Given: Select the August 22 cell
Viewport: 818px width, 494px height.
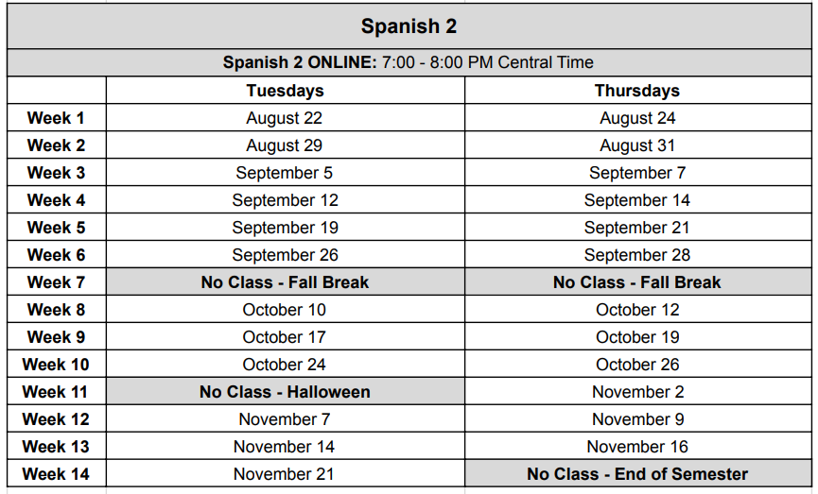Looking at the screenshot, I should [285, 118].
